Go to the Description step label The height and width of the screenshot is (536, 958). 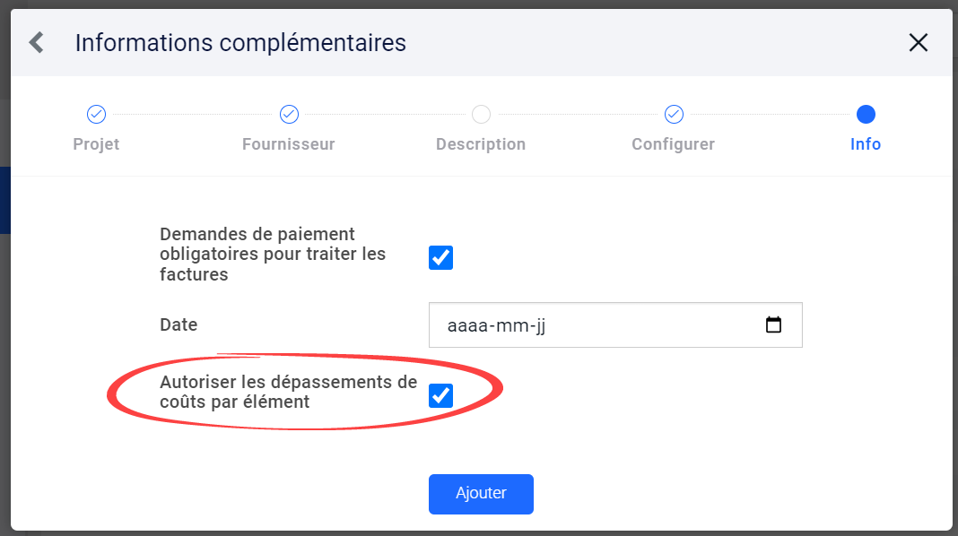481,144
